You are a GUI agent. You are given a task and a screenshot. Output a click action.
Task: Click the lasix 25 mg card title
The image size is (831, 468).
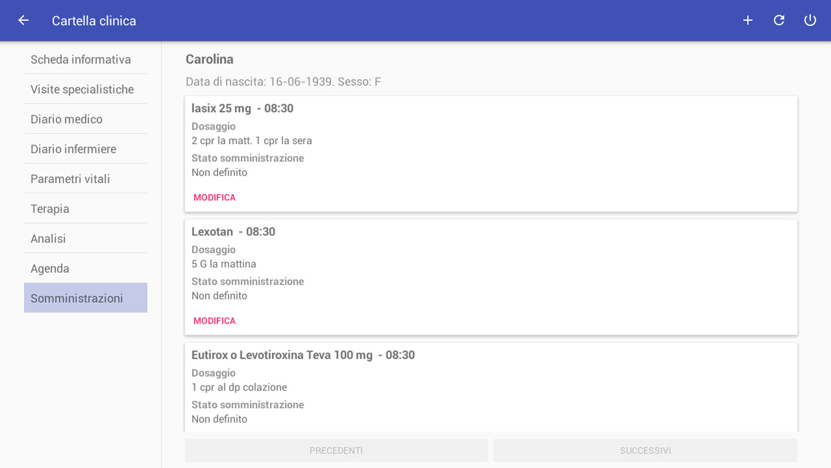click(242, 108)
